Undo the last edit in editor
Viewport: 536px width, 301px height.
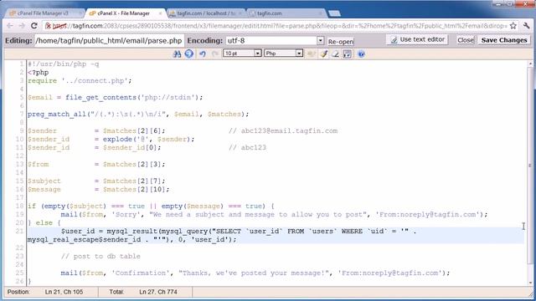(203, 54)
